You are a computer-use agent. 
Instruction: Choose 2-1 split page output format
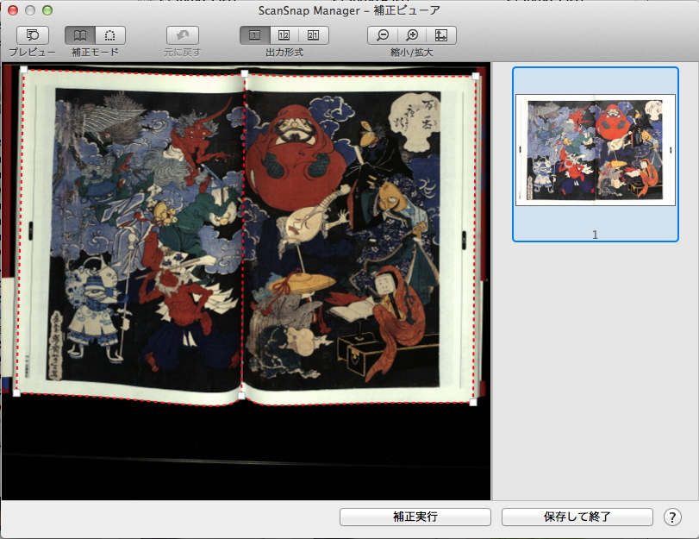(x=314, y=35)
